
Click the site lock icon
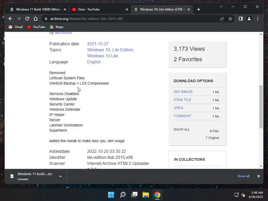click(x=46, y=19)
